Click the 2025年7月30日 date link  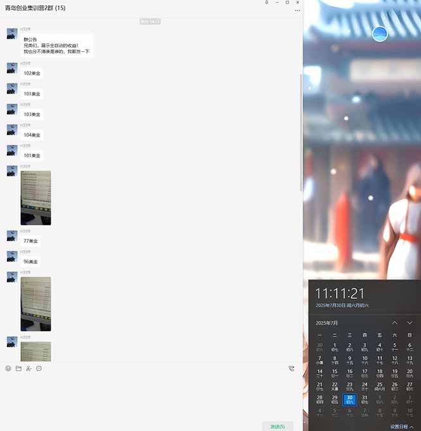coord(342,306)
